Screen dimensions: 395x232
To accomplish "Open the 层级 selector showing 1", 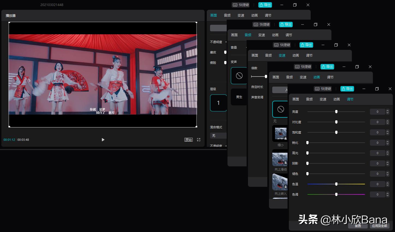I will (218, 103).
